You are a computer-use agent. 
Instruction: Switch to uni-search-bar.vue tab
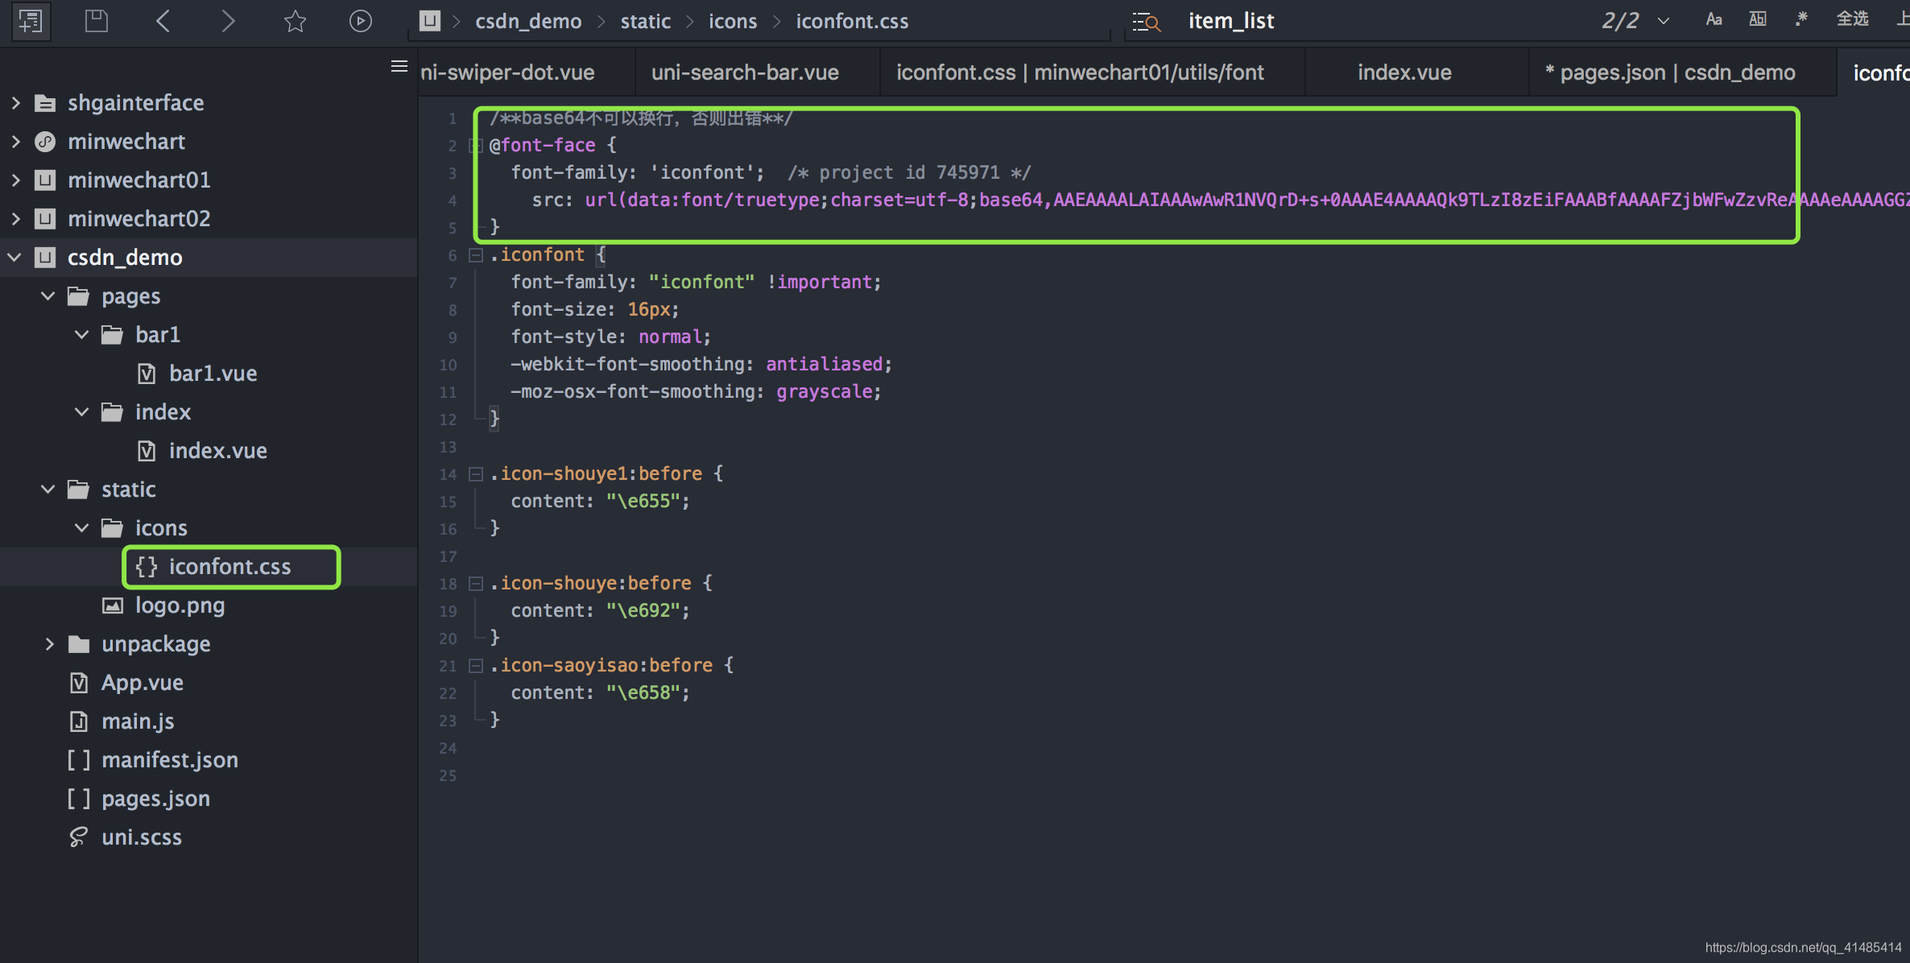(745, 72)
